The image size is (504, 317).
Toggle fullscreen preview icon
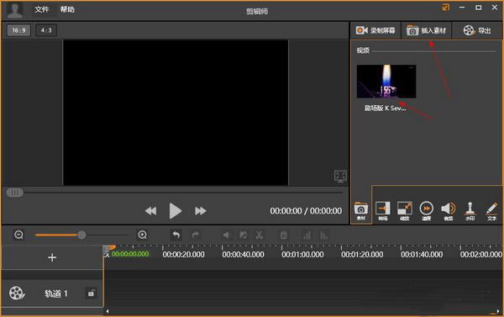340,176
